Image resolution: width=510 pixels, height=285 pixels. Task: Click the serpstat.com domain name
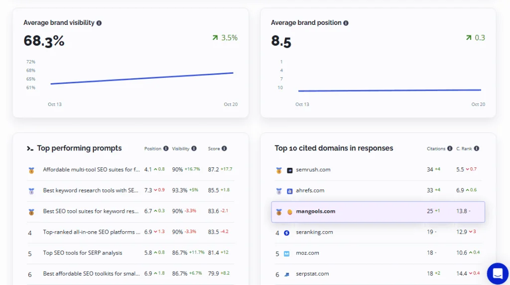(312, 274)
